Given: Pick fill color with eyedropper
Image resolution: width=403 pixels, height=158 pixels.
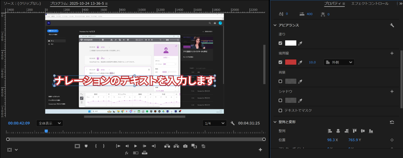Looking at the screenshot, I should [x=300, y=43].
